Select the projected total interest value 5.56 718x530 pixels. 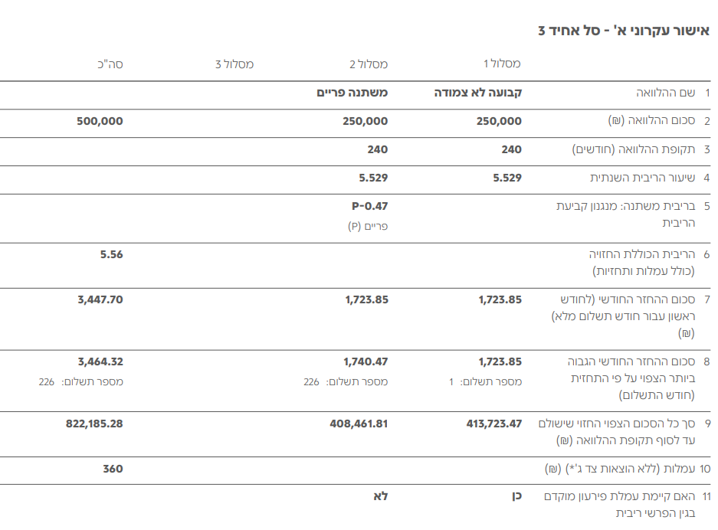[x=110, y=254]
